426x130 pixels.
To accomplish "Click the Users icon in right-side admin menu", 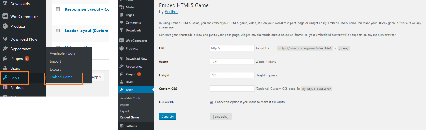I will (122, 82).
